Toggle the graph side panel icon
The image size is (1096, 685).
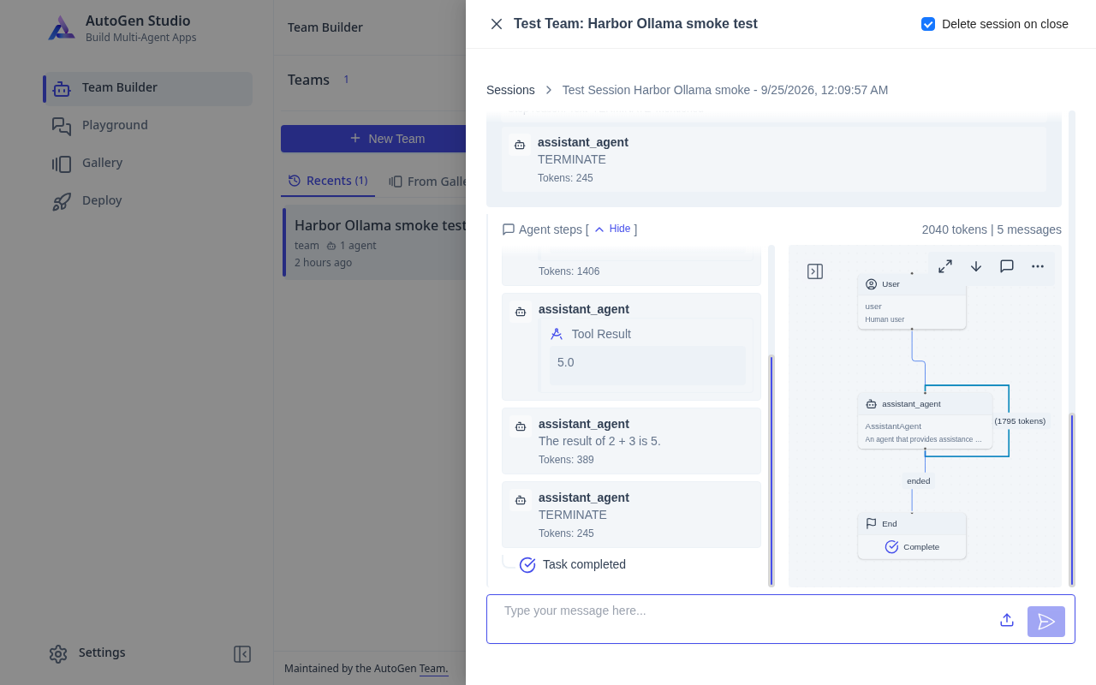(x=815, y=271)
